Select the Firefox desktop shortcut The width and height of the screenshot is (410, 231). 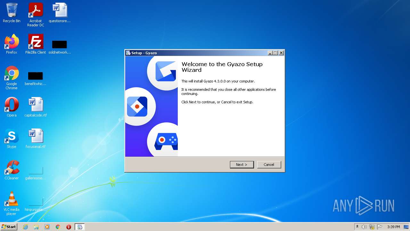coord(12,44)
